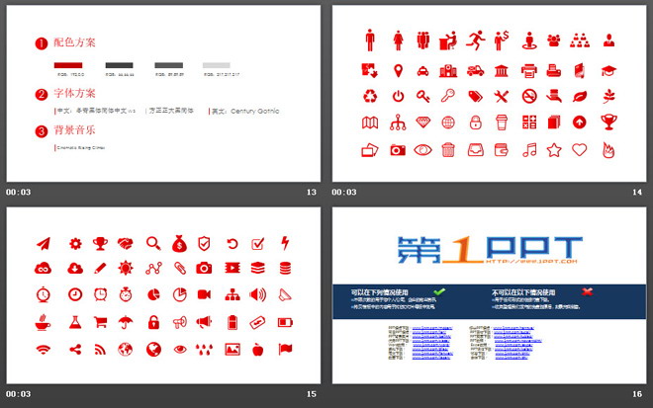Click the recycle symbol icon

point(371,97)
